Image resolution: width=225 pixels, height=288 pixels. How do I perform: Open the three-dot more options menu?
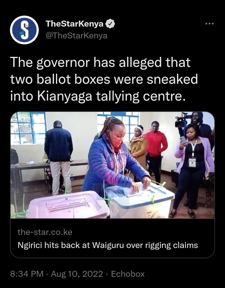[210, 23]
